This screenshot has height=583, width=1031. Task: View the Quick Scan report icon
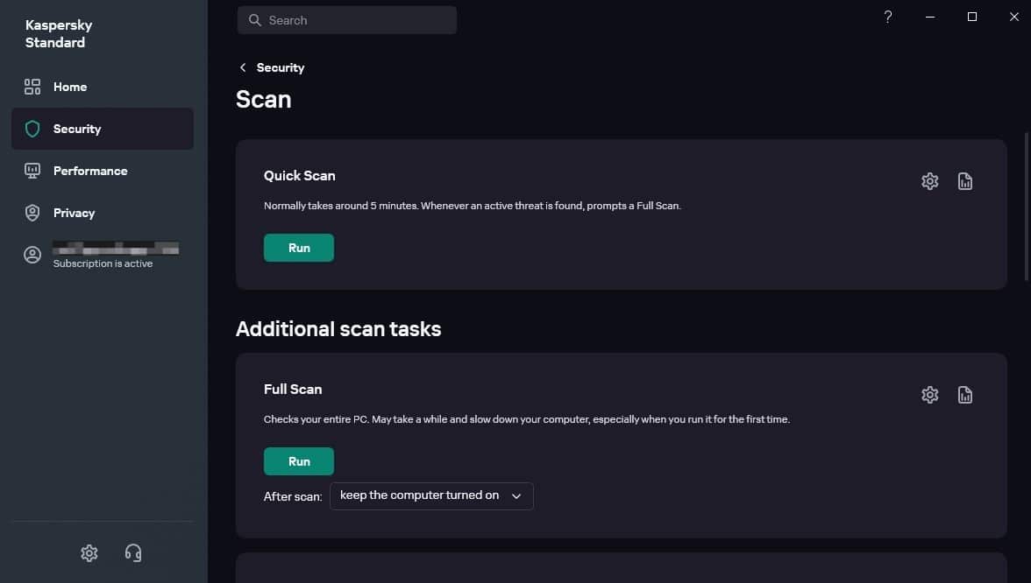pyautogui.click(x=964, y=180)
